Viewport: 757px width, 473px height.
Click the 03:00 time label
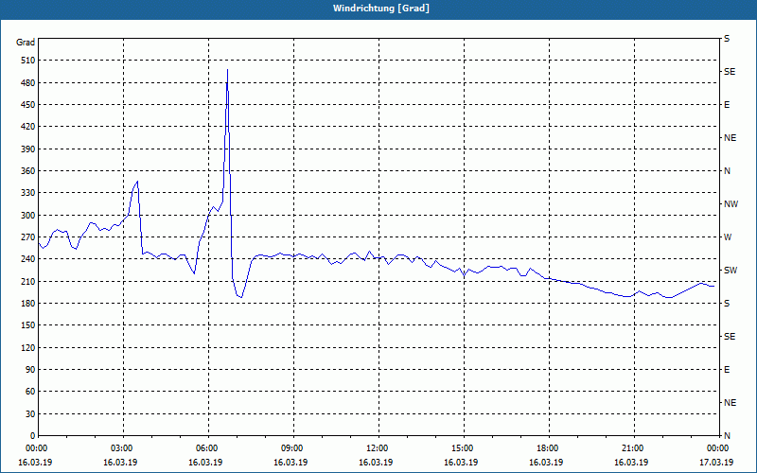[121, 448]
